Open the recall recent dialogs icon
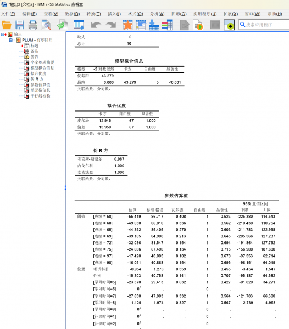This screenshot has width=289, height=329. pos(79,25)
